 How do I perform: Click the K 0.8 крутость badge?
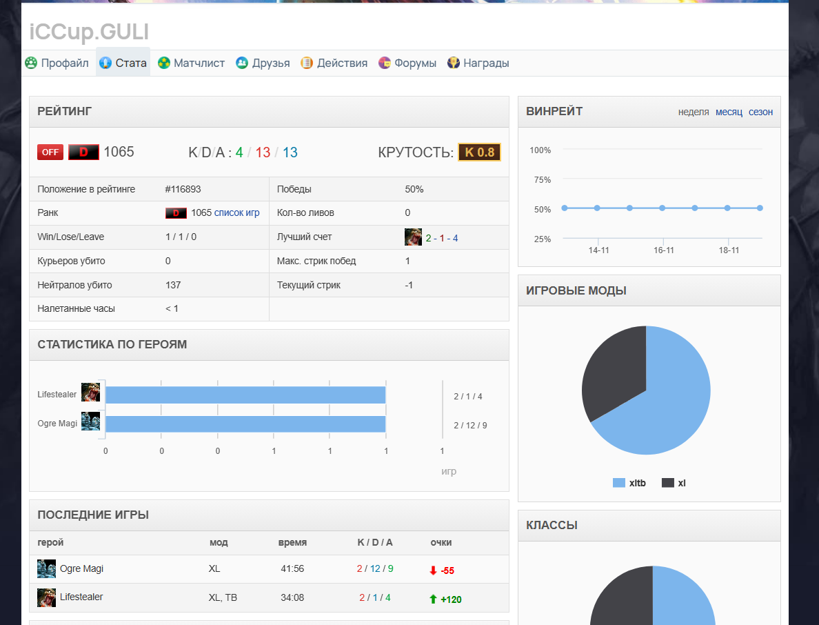point(479,152)
